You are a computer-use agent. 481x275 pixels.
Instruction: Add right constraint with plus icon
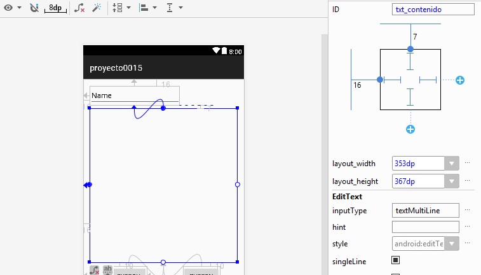460,80
